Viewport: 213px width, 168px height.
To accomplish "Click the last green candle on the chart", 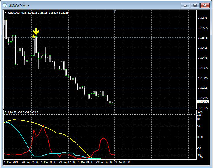I will coord(114,103).
